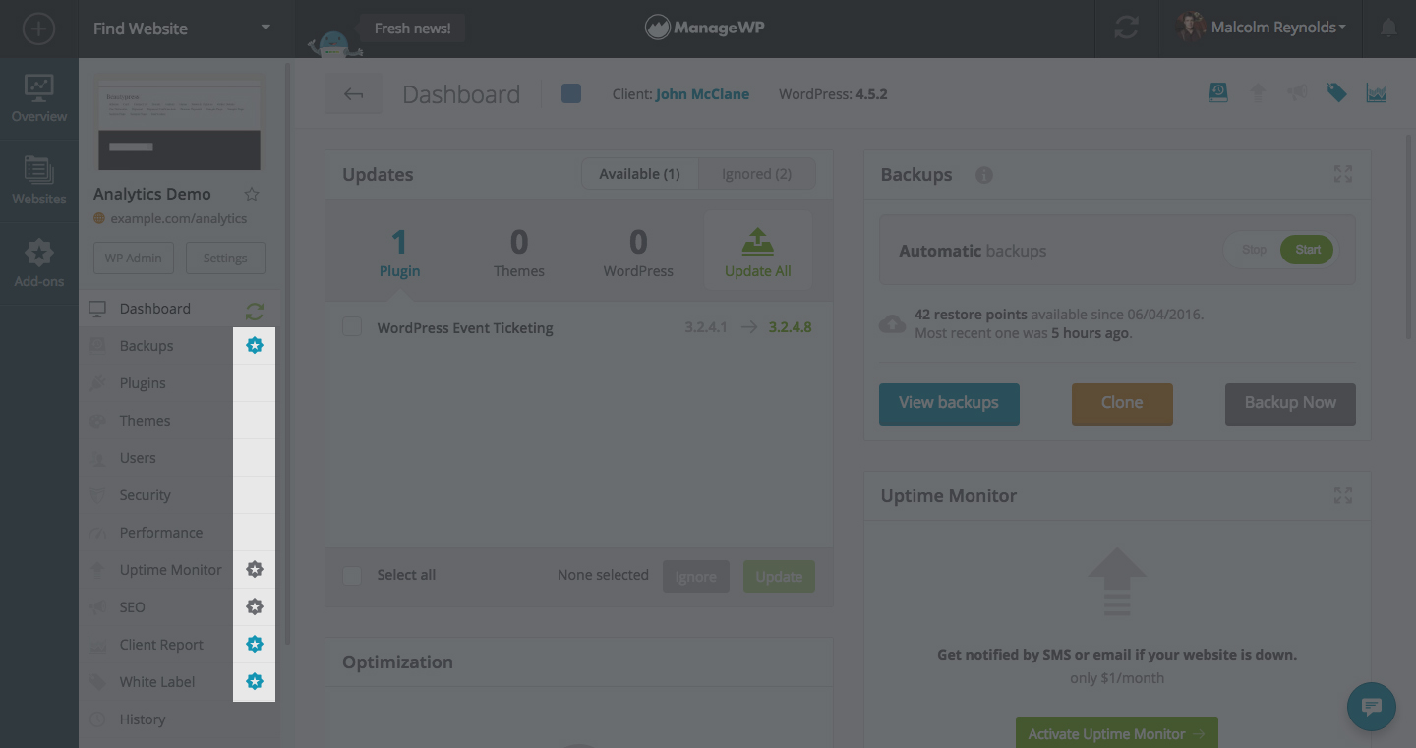Select the 1 Plugin updates tab
Image resolution: width=1416 pixels, height=748 pixels.
(x=399, y=253)
